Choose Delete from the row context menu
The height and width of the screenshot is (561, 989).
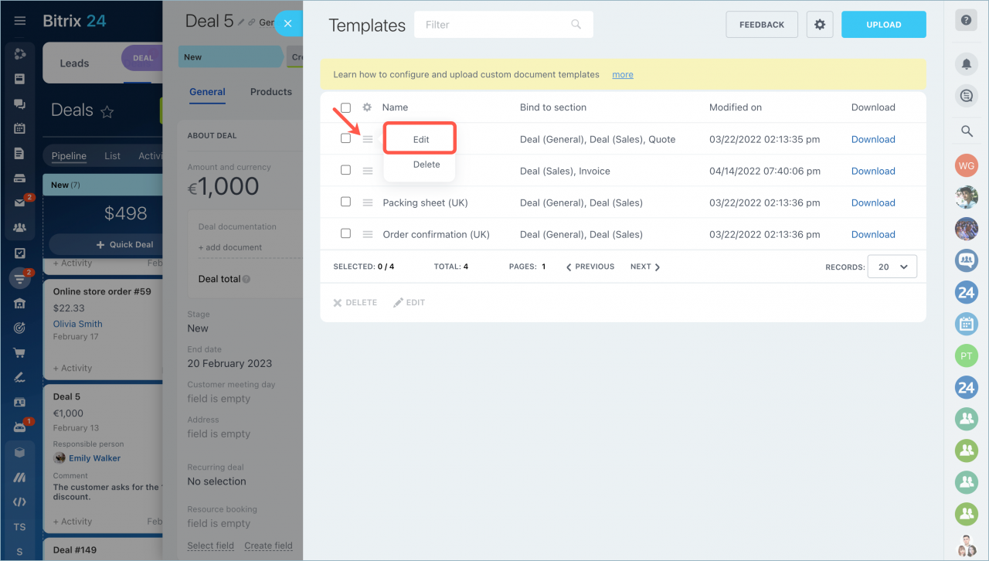coord(427,165)
